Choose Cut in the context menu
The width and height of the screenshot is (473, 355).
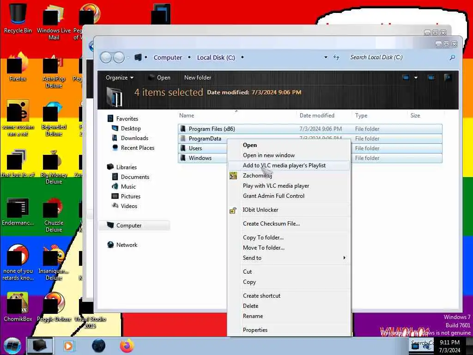click(x=289, y=272)
